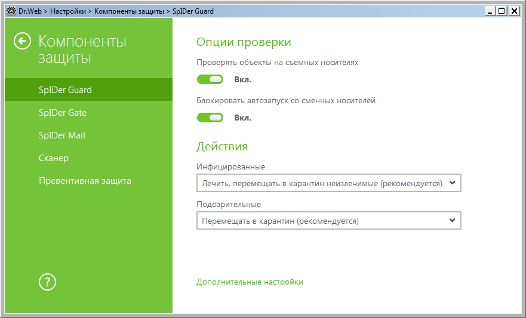Image resolution: width=526 pixels, height=318 pixels.
Task: Click the Dr.Web spider icon in title bar
Action: tap(10, 11)
